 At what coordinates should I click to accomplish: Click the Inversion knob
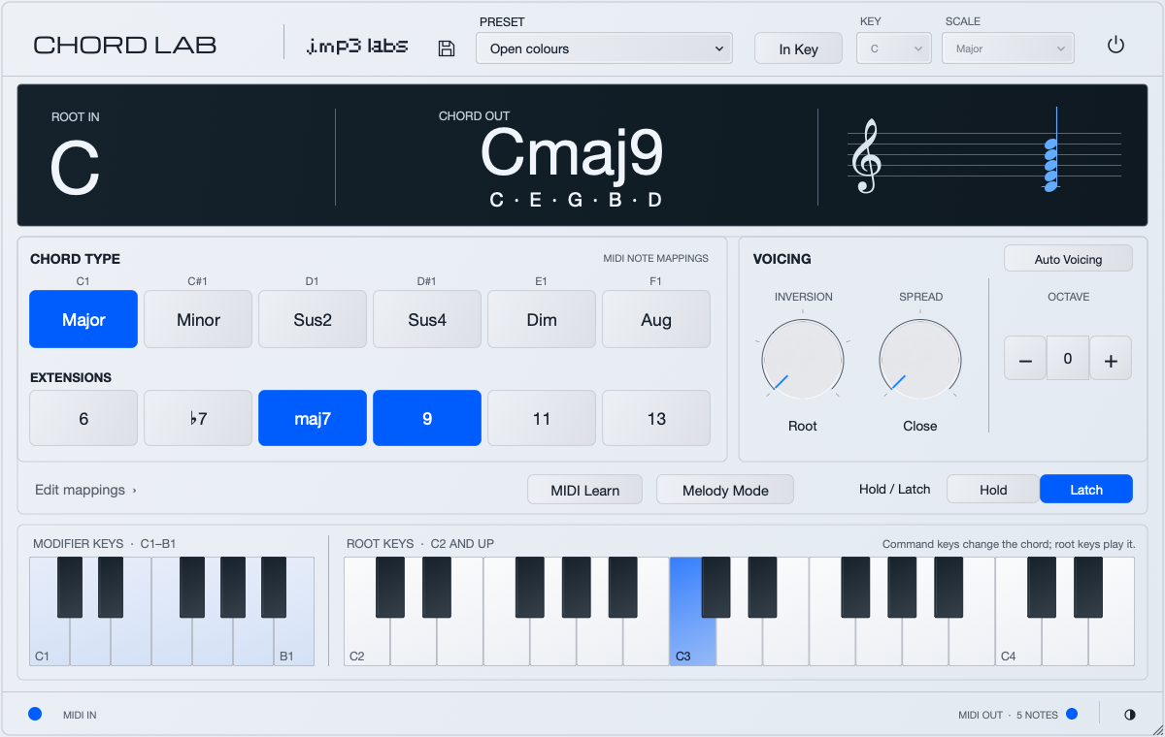tap(803, 359)
